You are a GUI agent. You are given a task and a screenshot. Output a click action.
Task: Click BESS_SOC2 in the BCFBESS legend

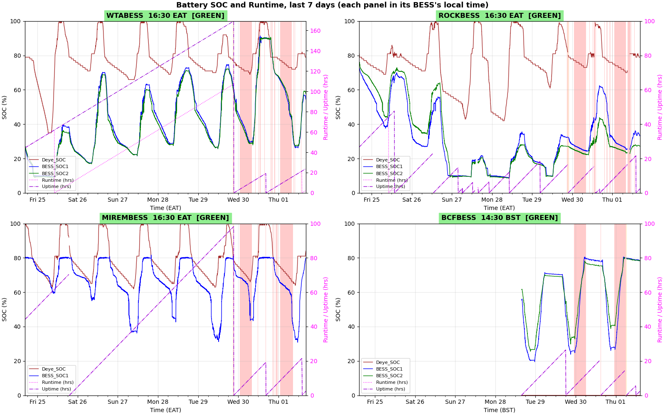point(389,376)
